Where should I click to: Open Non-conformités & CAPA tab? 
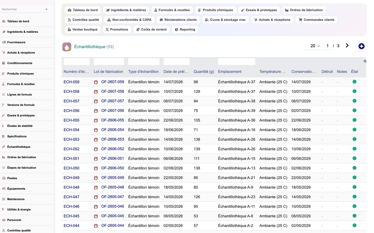[129, 20]
